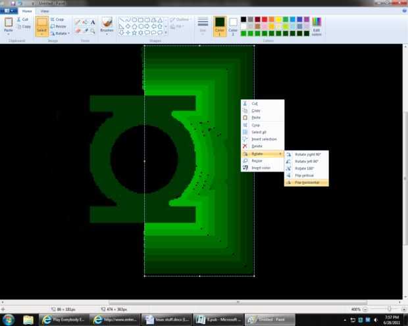408x326 pixels.
Task: Activate the Color 1 foreground button
Action: pos(220,26)
